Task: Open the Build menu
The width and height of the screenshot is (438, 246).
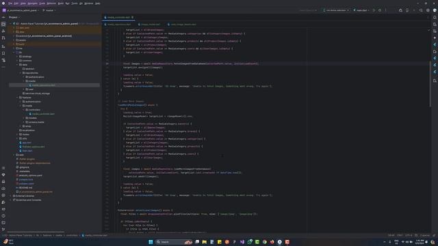Action: [61, 3]
